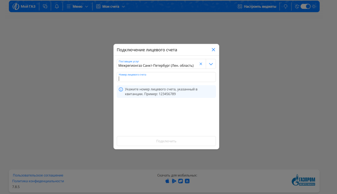The width and height of the screenshot is (337, 194).
Task: Open Настроить виджеты
Action: tap(257, 6)
